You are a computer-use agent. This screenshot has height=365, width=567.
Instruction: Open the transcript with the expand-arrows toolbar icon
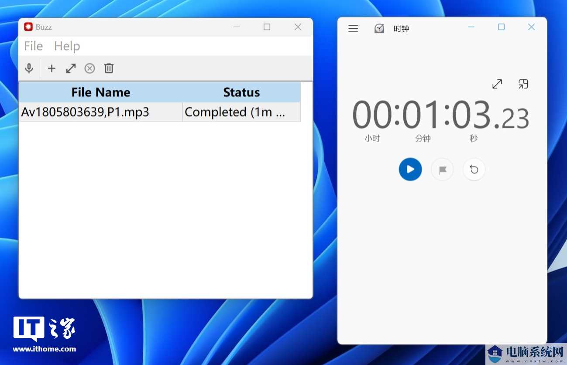click(x=71, y=68)
